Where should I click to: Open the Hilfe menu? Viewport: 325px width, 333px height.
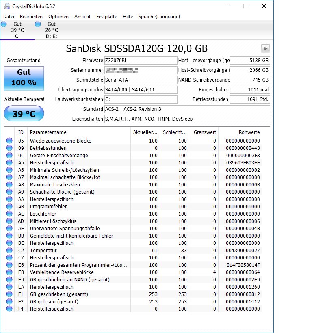[x=128, y=17]
